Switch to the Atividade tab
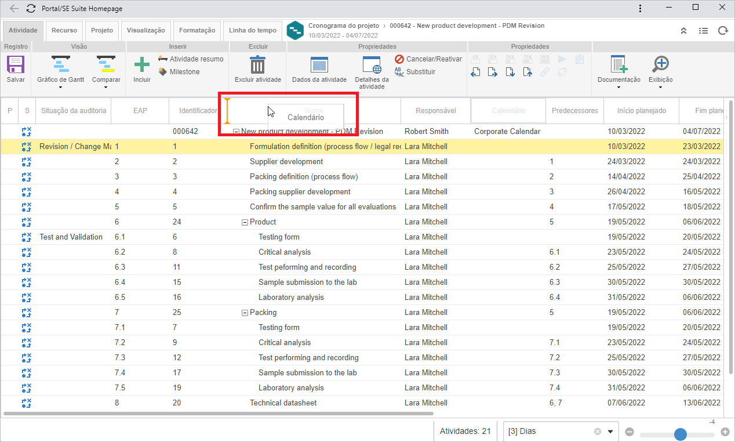The height and width of the screenshot is (442, 735). click(23, 31)
